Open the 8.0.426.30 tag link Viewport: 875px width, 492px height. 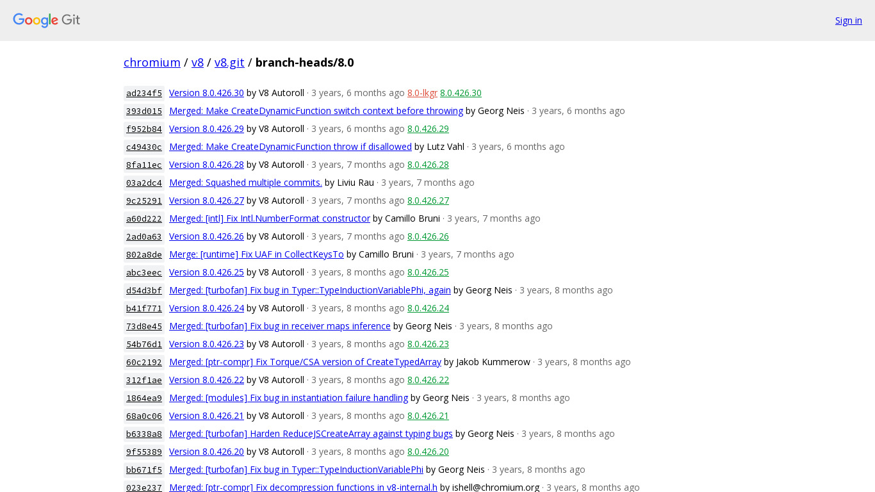pos(461,93)
